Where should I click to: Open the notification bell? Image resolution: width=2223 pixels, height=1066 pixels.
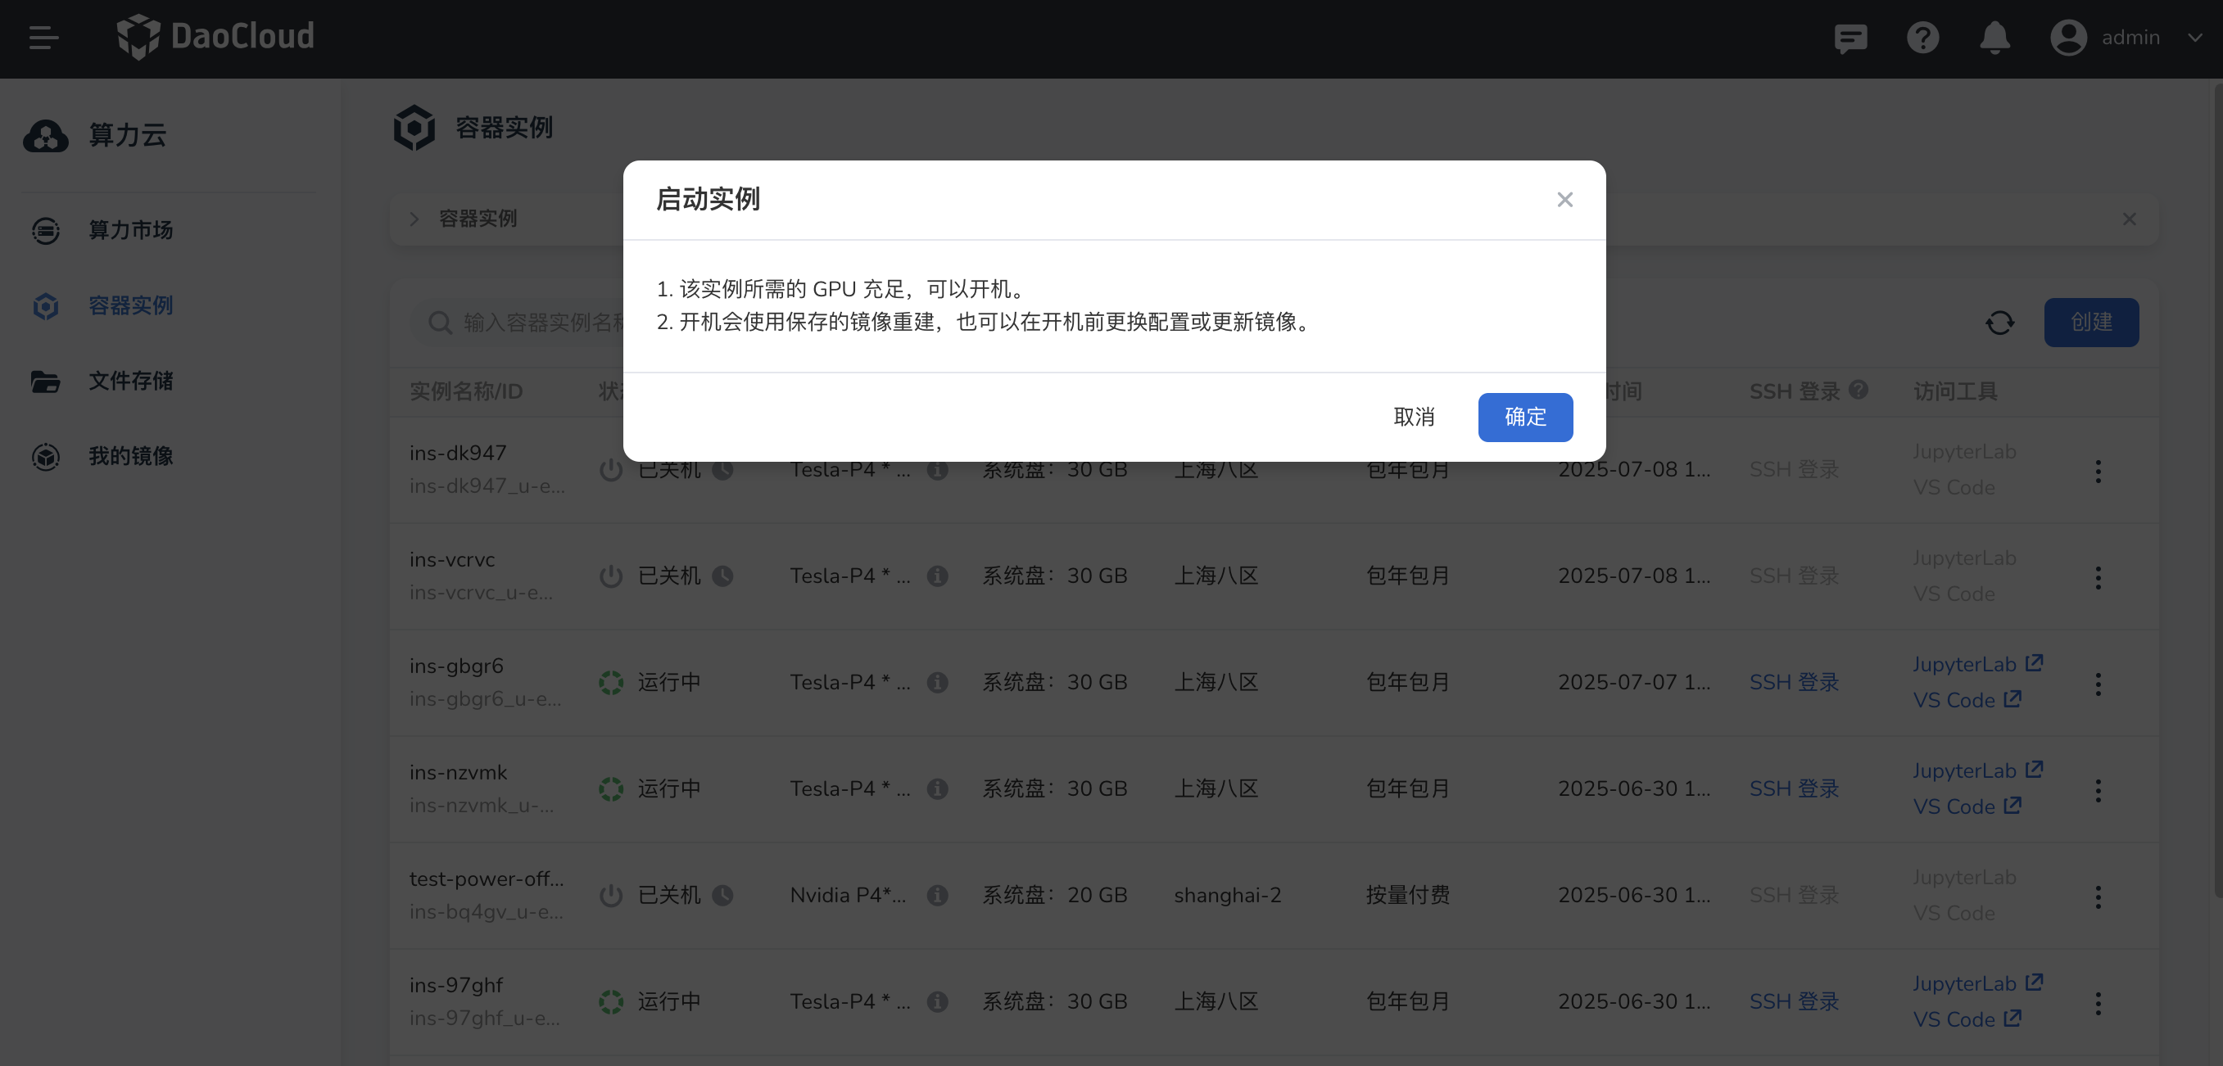(x=1995, y=38)
